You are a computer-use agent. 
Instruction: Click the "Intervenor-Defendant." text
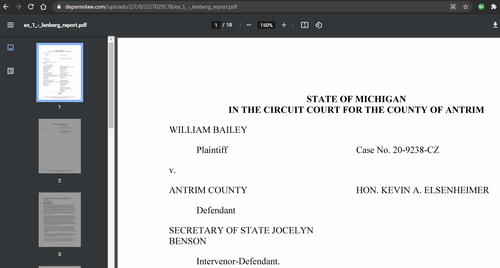[x=238, y=261]
